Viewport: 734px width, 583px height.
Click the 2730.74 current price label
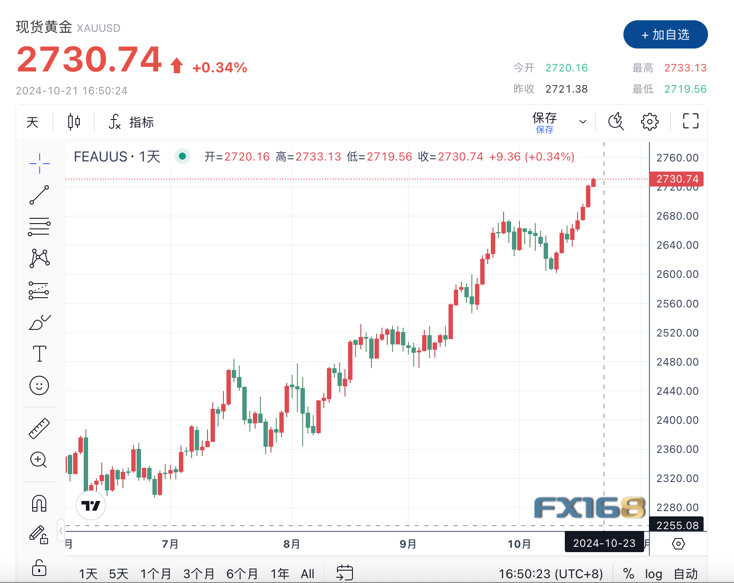pos(676,179)
